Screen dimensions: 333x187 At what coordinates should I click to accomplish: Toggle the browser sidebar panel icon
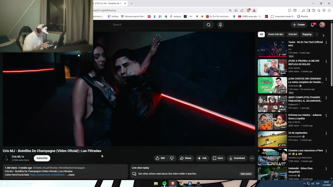(x=308, y=10)
